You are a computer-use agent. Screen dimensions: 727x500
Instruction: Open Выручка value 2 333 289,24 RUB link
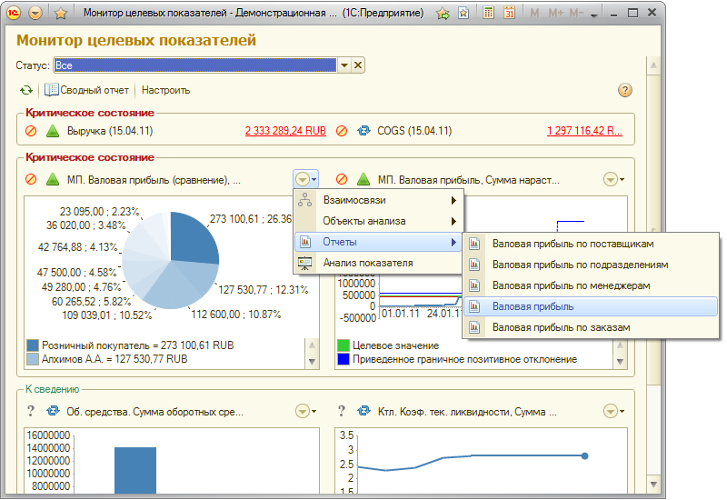285,131
